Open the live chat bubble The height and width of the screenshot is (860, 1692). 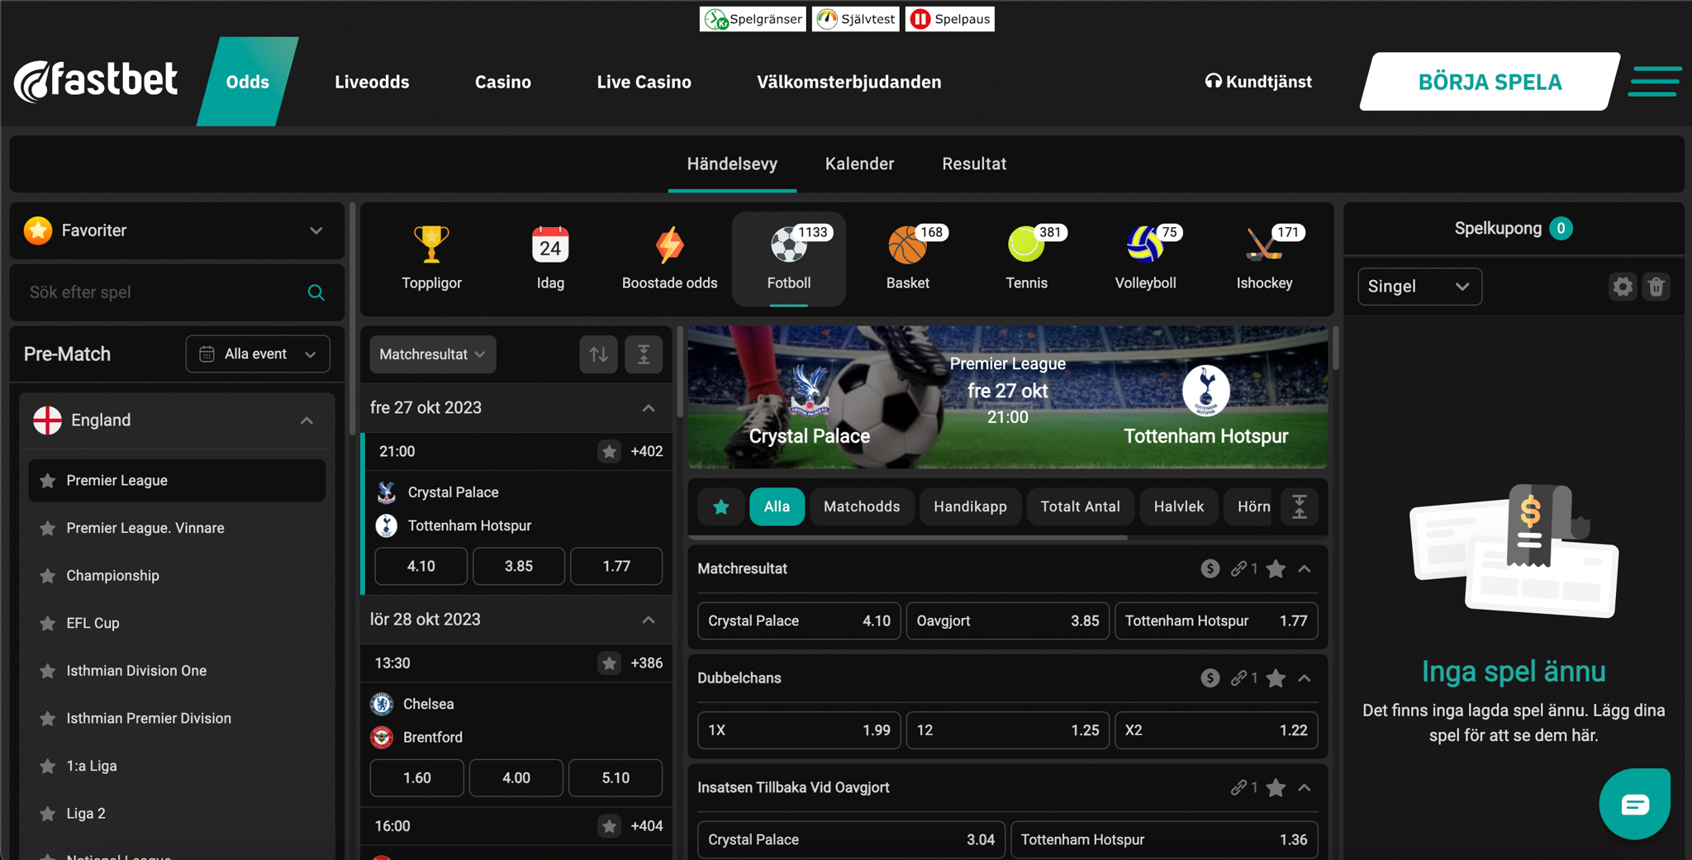1634,804
